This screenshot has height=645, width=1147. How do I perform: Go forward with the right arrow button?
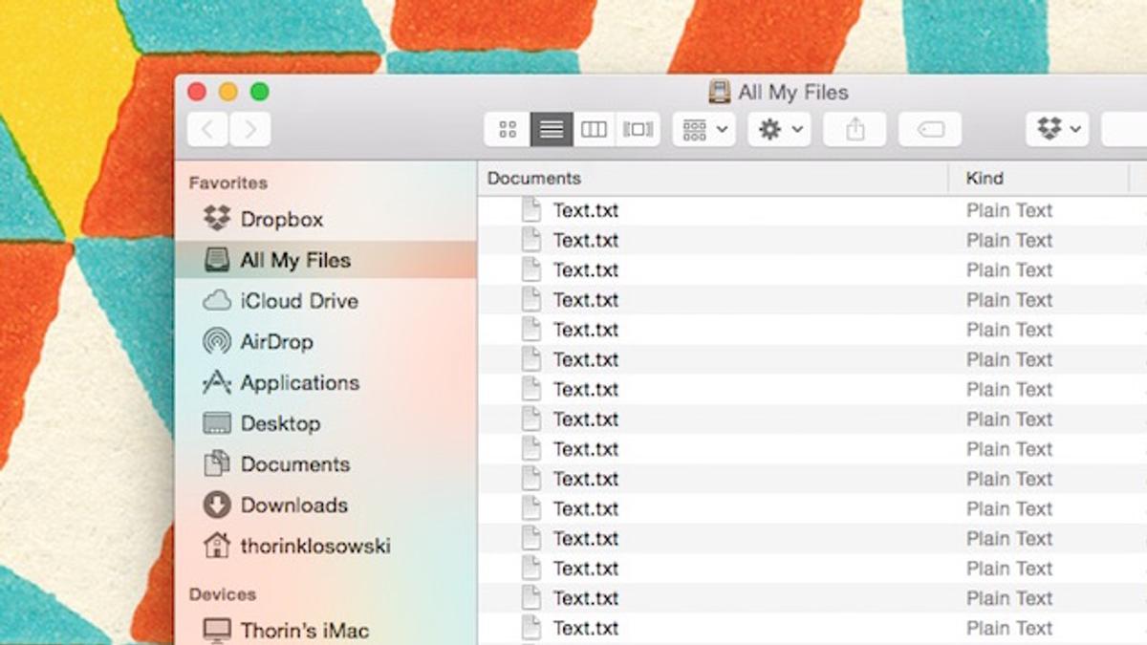pyautogui.click(x=250, y=129)
